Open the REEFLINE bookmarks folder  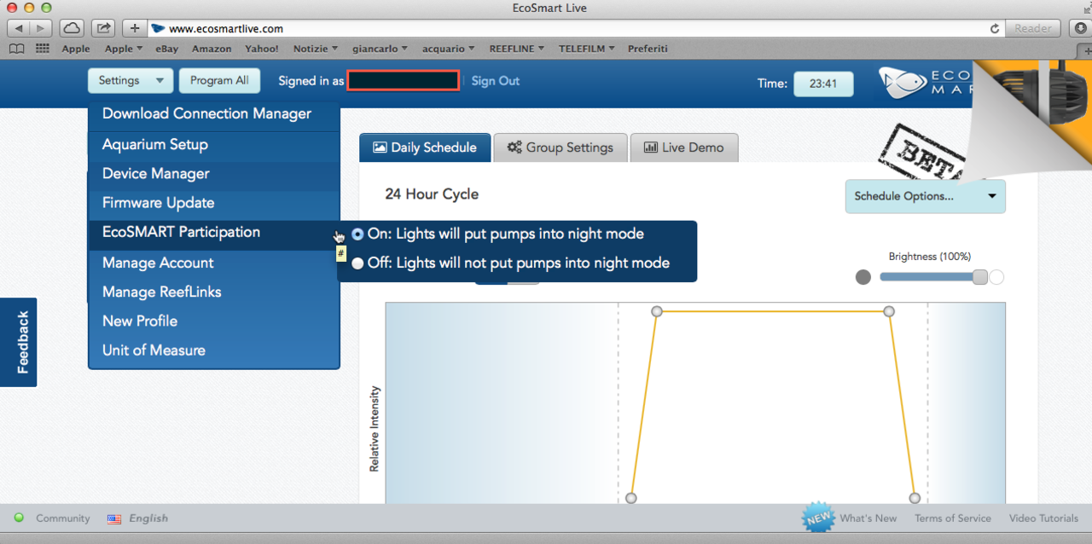518,49
